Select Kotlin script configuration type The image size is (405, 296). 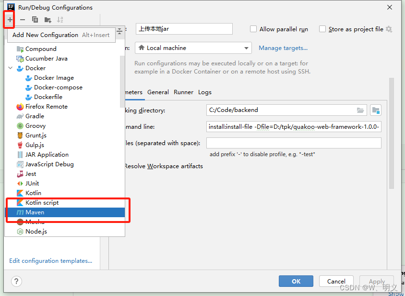pos(65,202)
